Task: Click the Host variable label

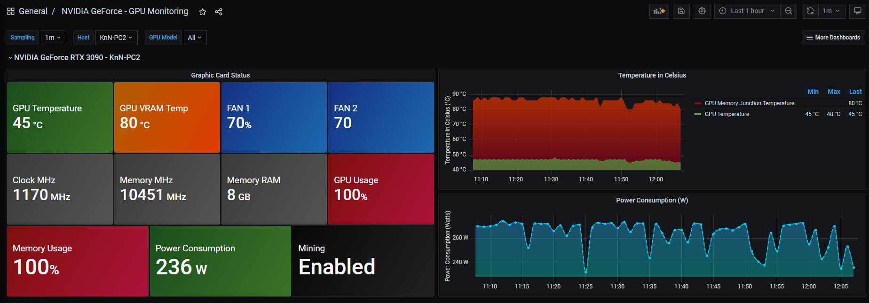Action: click(83, 38)
